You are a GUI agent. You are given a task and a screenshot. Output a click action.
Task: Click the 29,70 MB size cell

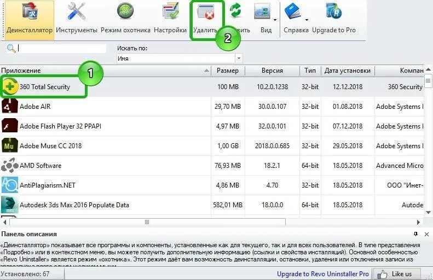(x=228, y=107)
